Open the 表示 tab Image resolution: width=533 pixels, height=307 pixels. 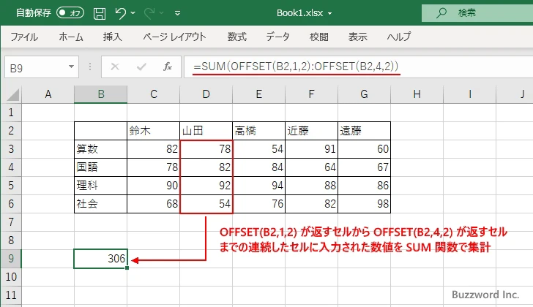[357, 37]
